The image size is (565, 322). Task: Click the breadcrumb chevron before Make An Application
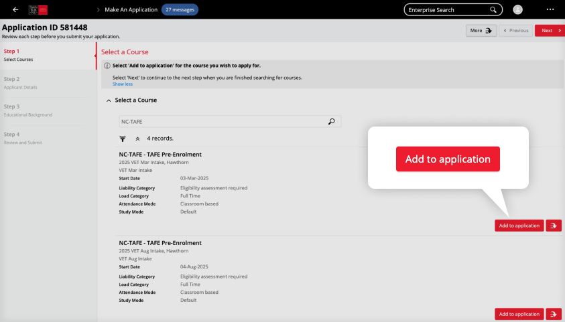tap(98, 10)
